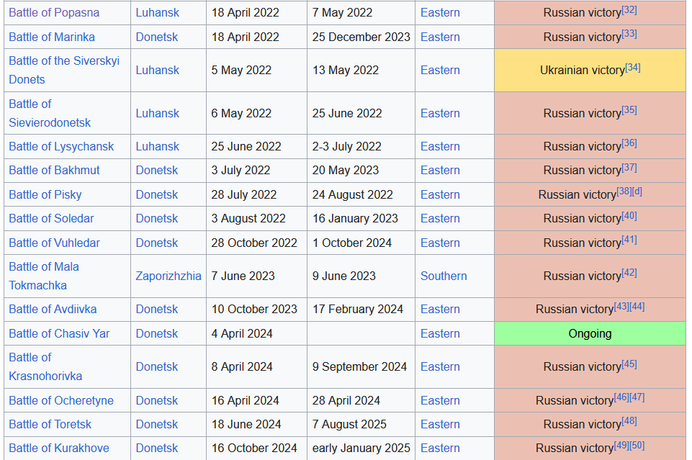
Task: Open Zaporizhzhia link in Mala Tokmachka row
Action: point(168,276)
